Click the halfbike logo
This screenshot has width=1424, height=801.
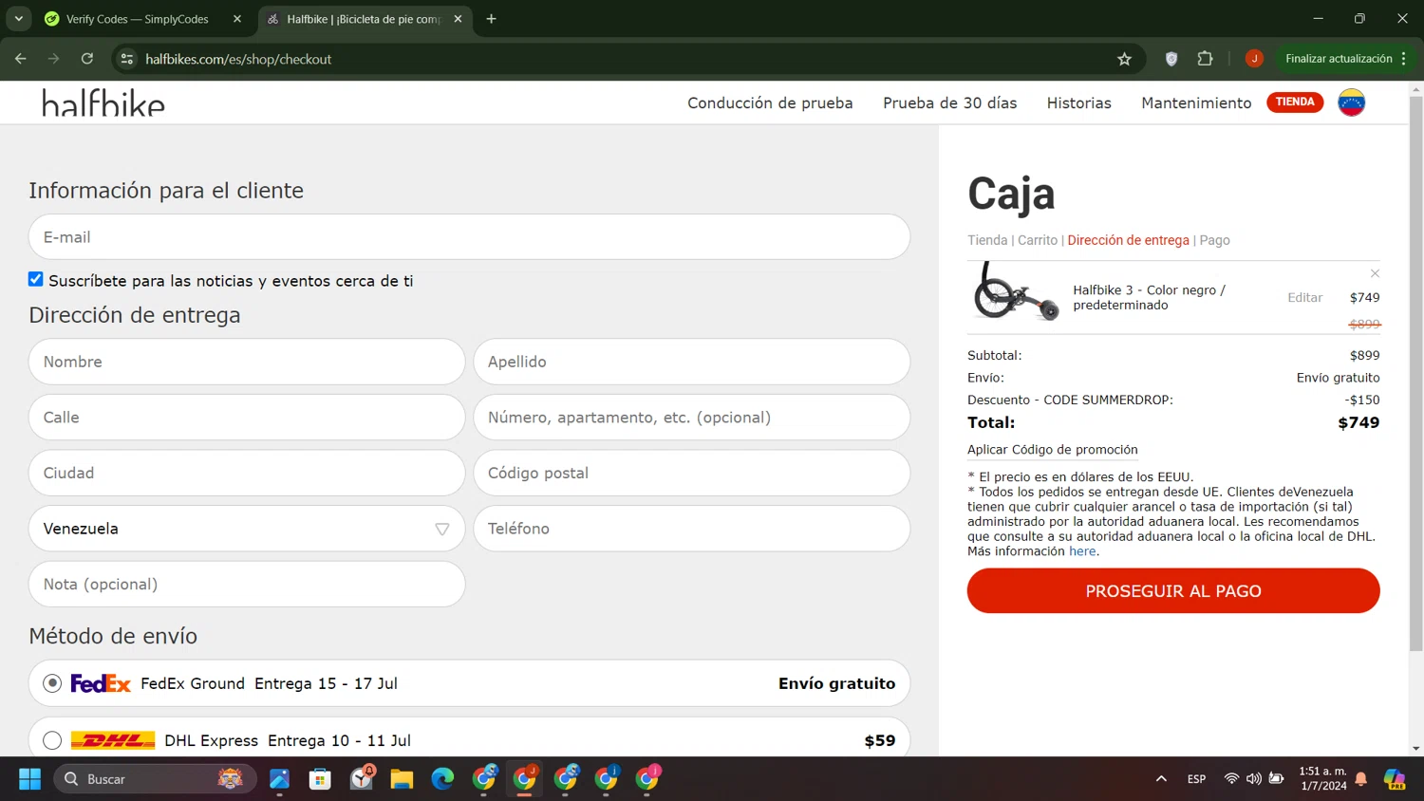[103, 102]
